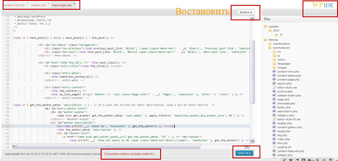This screenshot has width=338, height=161.
Task: Open editor-style-rtl.css in the file tree
Action: tap(289, 119)
